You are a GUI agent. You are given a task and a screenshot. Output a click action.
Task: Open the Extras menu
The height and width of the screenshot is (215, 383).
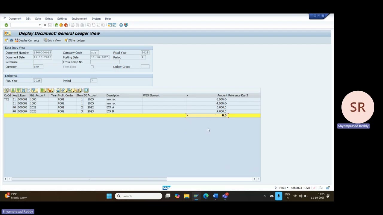[49, 19]
